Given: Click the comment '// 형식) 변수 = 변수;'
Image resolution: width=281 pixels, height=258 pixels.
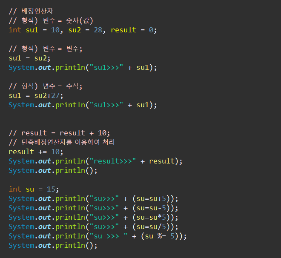Looking at the screenshot, I should click(x=46, y=49).
